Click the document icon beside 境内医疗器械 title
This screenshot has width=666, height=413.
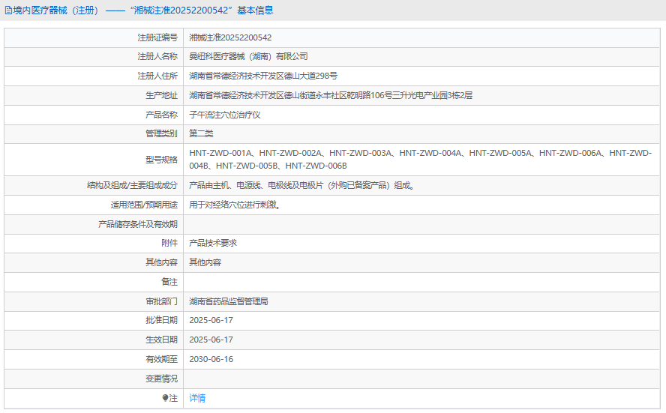coord(8,10)
